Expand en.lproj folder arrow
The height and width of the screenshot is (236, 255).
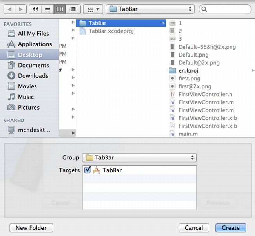[253, 71]
